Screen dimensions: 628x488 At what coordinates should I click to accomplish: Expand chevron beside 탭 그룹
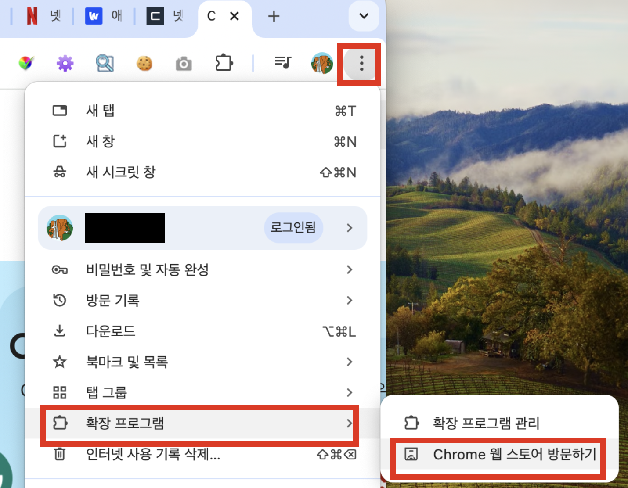tap(350, 392)
